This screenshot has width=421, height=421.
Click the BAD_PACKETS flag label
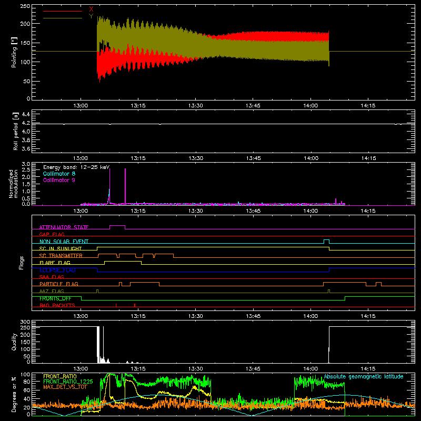pos(57,305)
